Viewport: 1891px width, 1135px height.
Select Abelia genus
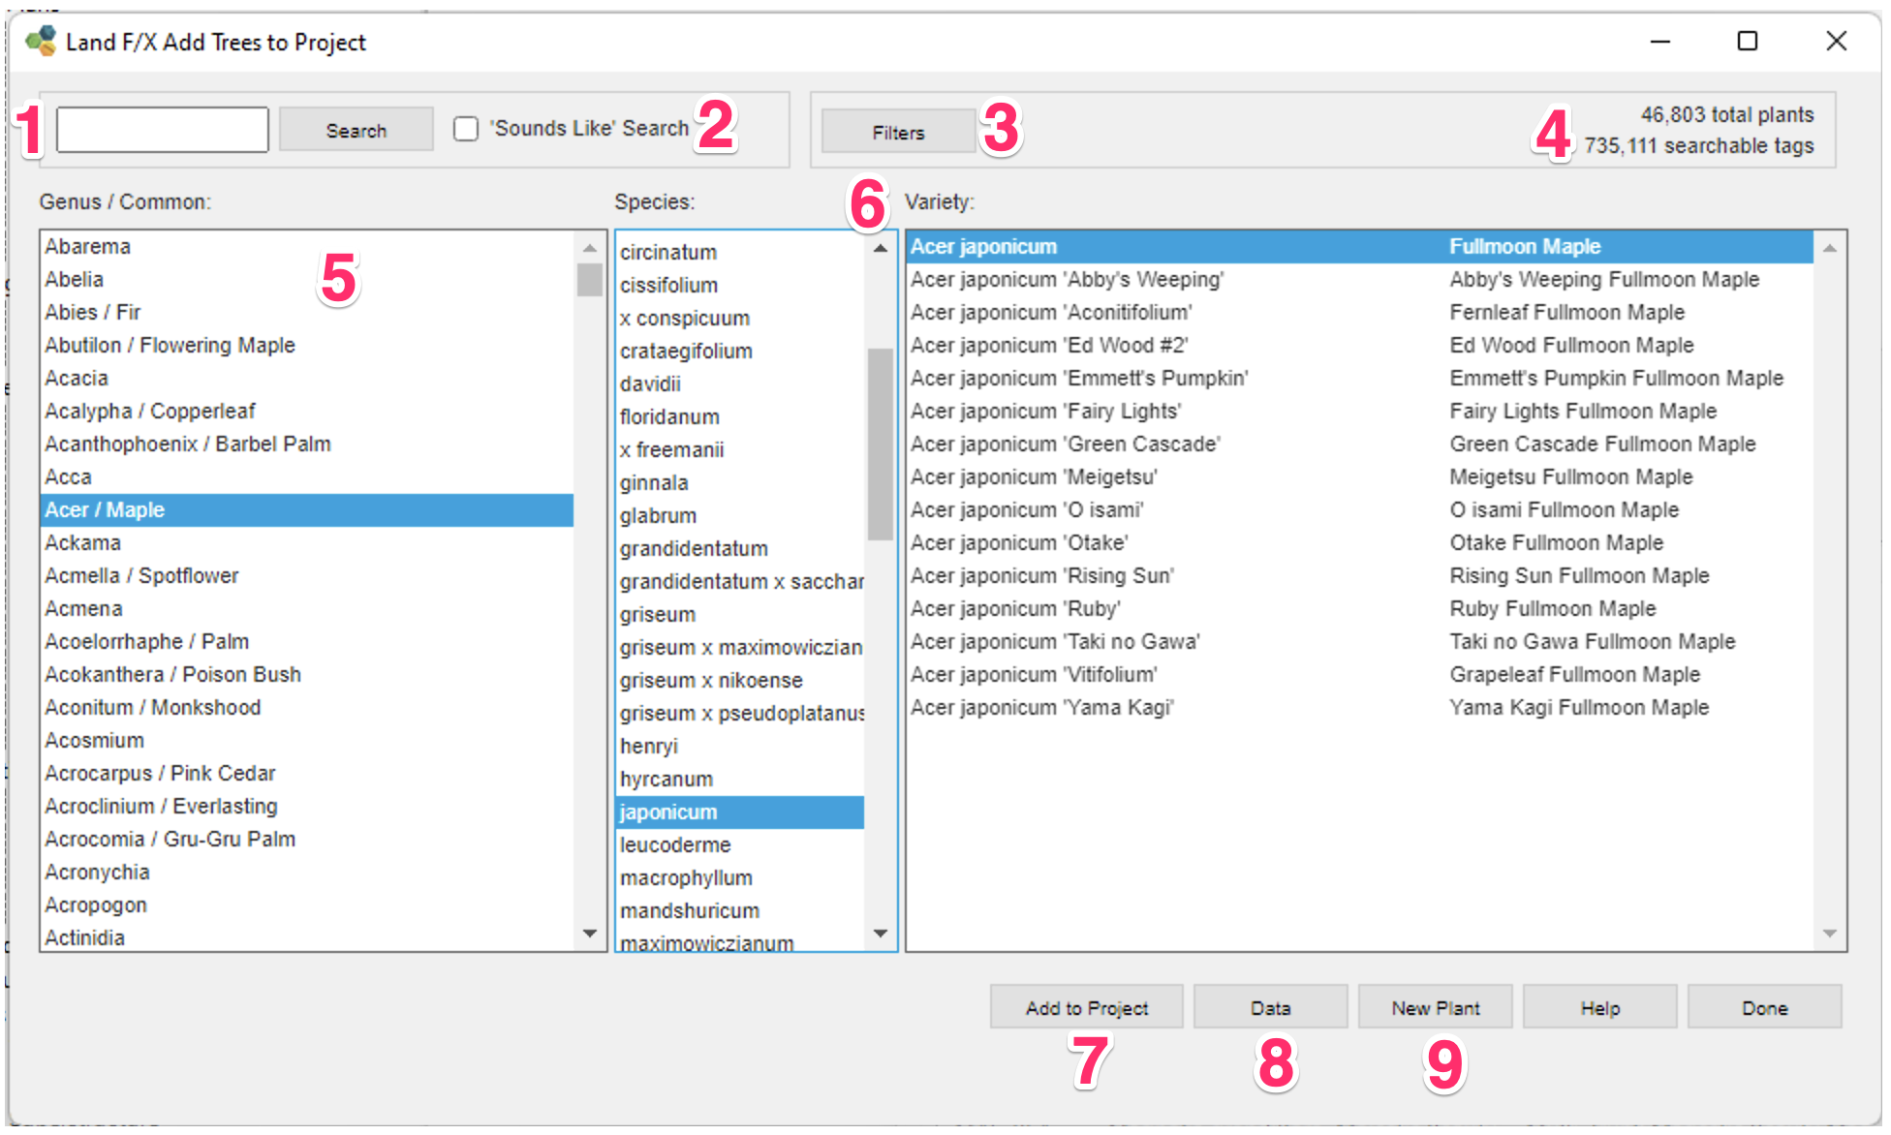tap(307, 280)
